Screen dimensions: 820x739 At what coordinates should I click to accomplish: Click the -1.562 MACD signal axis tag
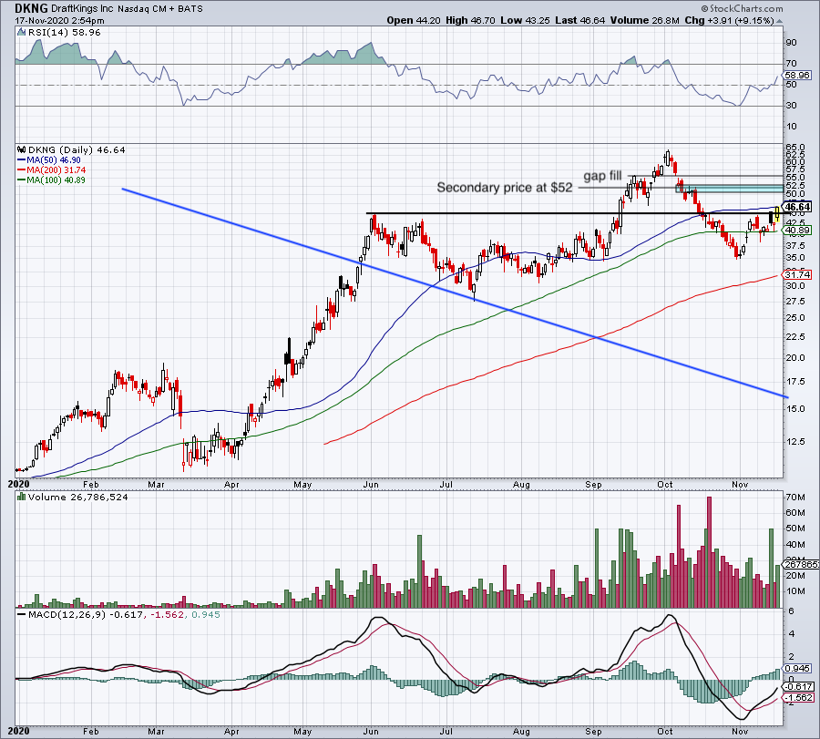(x=797, y=698)
